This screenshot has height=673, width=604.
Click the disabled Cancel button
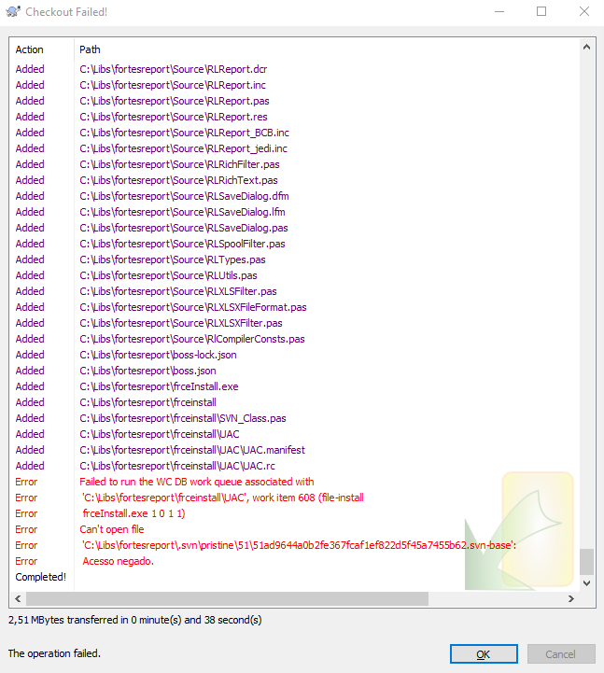(x=561, y=653)
